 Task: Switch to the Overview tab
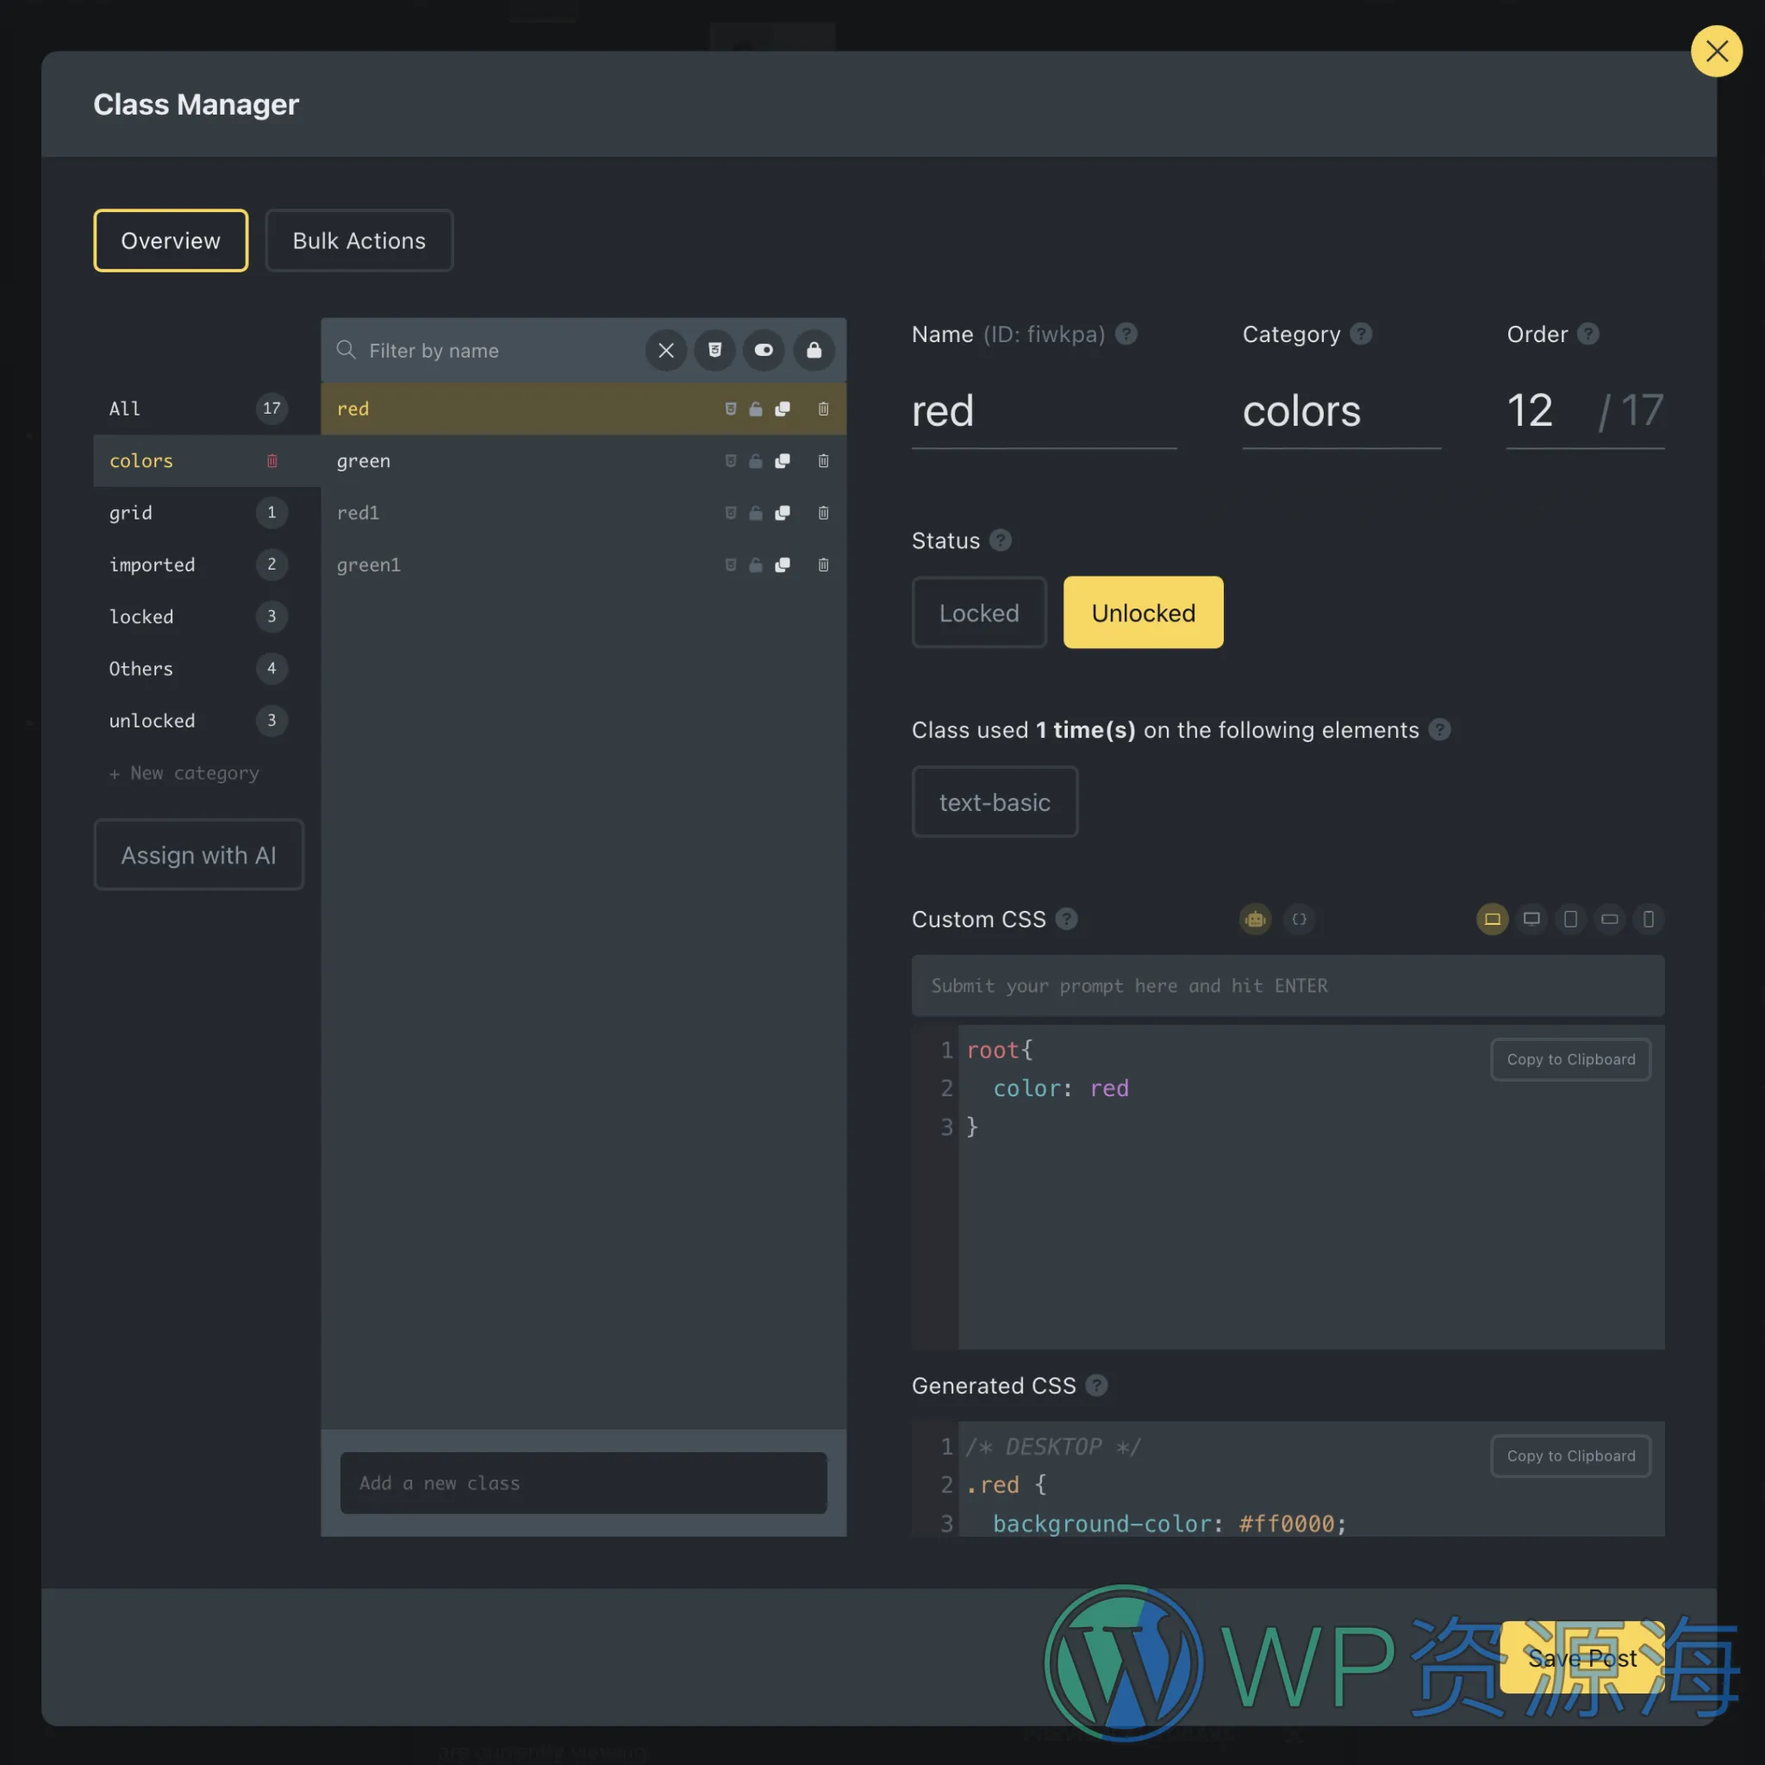[x=171, y=240]
